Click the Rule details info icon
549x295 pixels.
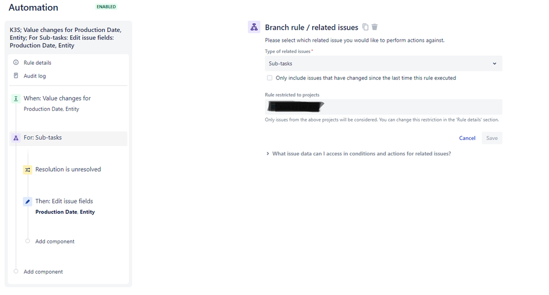pyautogui.click(x=16, y=63)
